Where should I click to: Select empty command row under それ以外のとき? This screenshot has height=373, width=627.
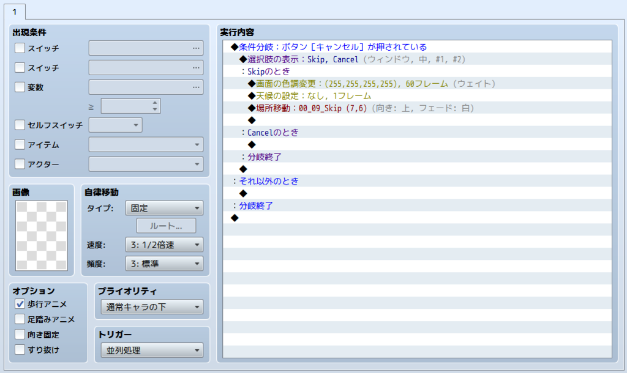coord(417,194)
